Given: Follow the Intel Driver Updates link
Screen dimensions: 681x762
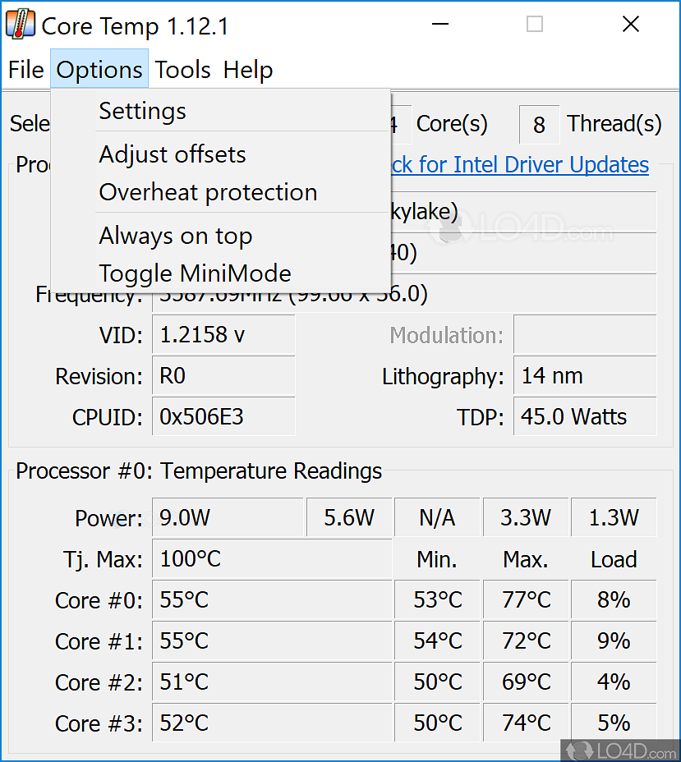Looking at the screenshot, I should point(520,165).
